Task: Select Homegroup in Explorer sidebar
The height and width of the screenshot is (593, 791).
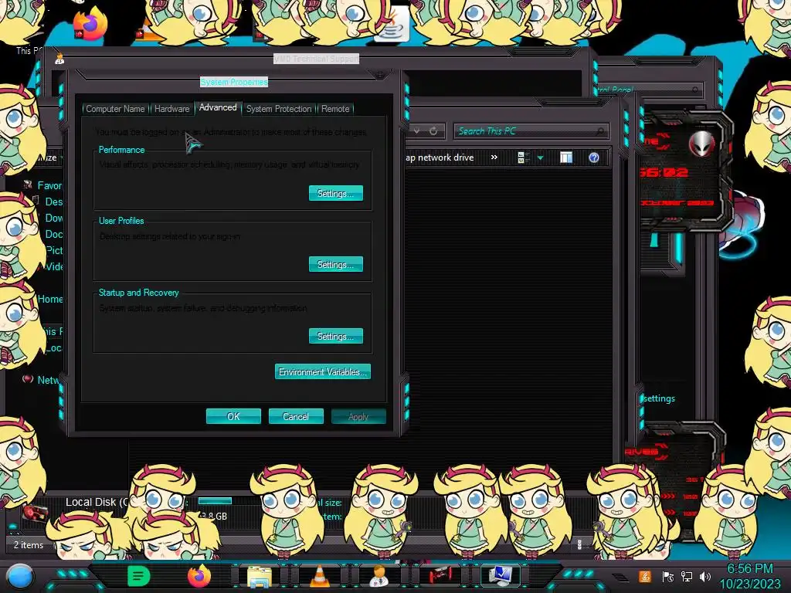Action: [x=50, y=299]
